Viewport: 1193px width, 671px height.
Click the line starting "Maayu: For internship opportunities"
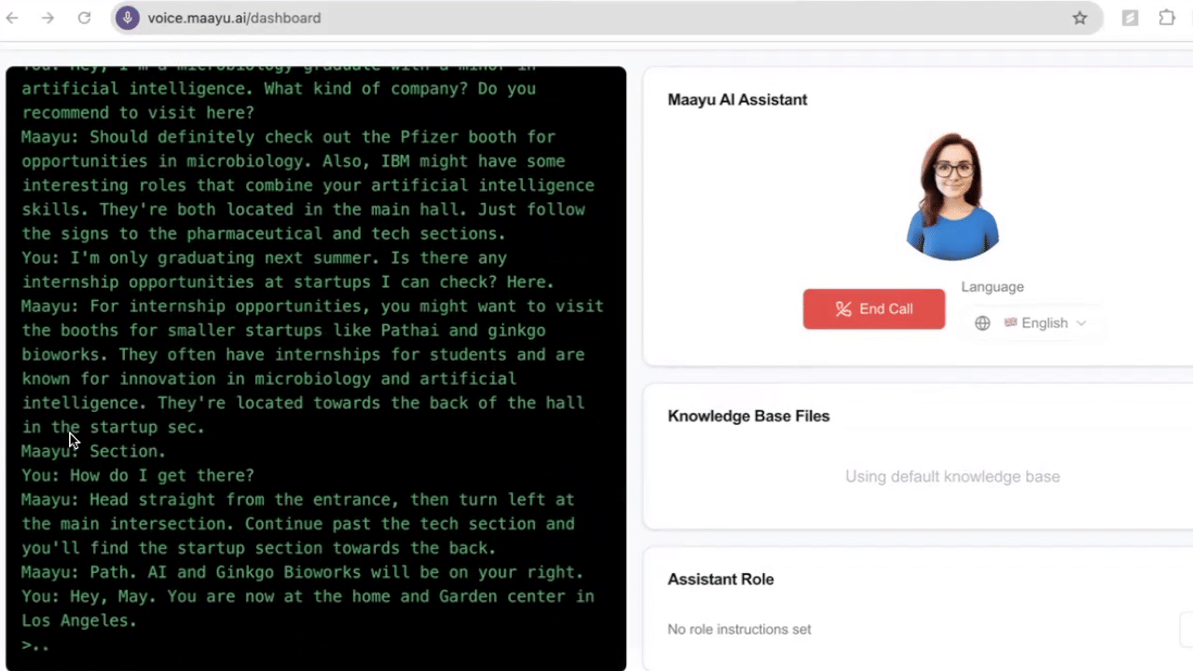[x=312, y=307]
